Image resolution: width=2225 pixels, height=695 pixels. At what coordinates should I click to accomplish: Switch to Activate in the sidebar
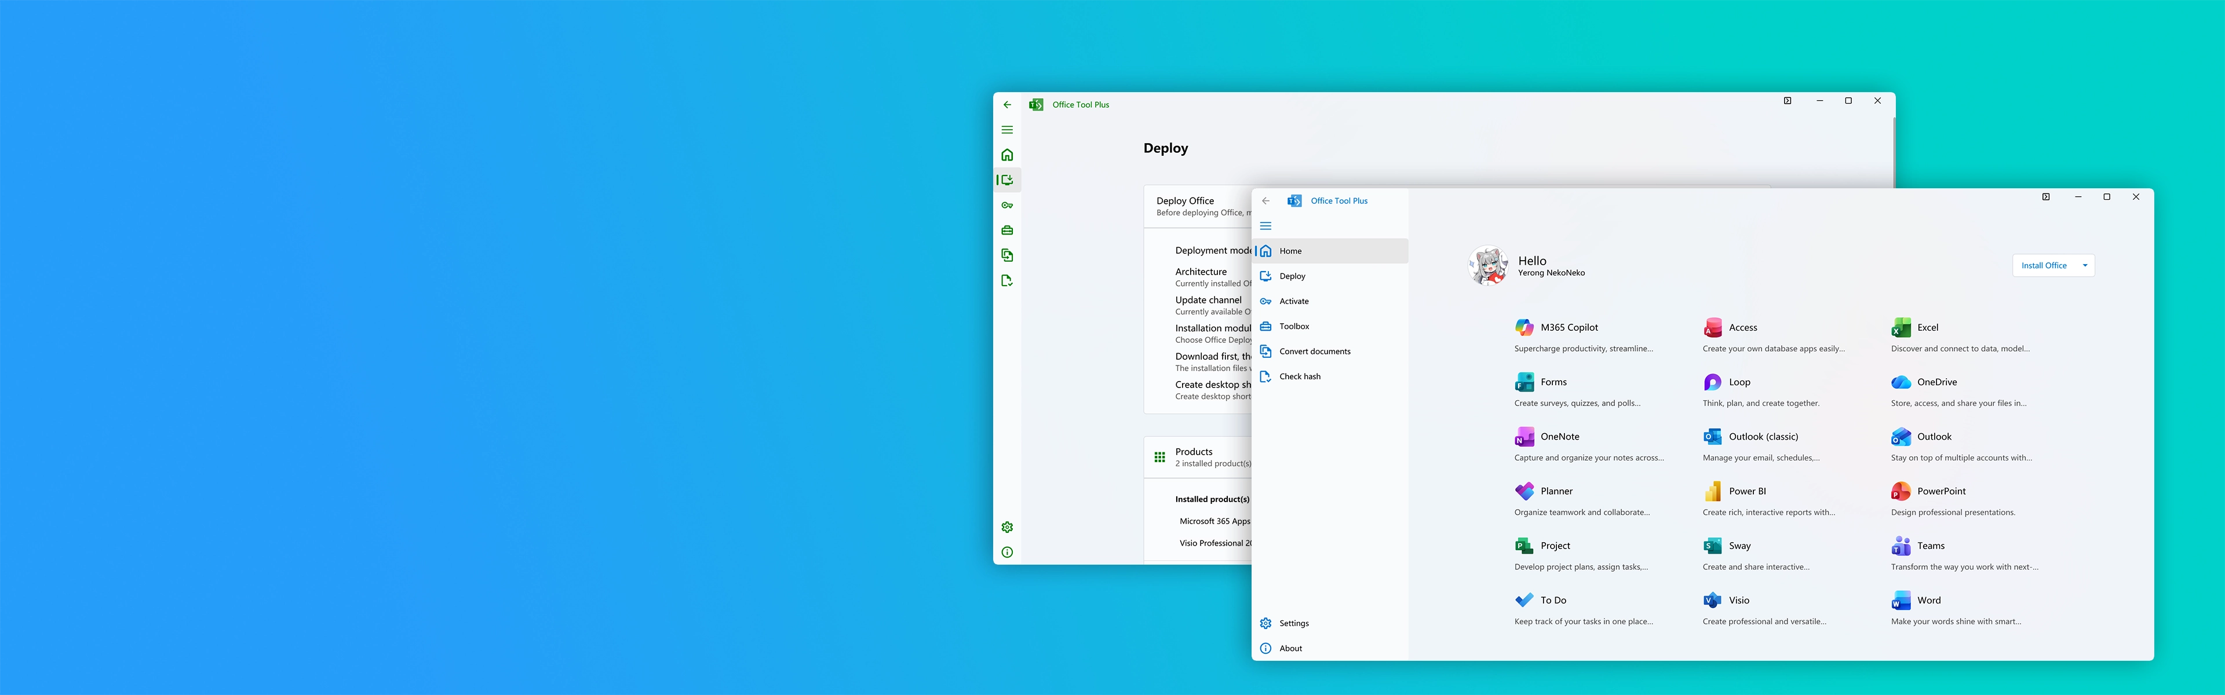click(1331, 301)
